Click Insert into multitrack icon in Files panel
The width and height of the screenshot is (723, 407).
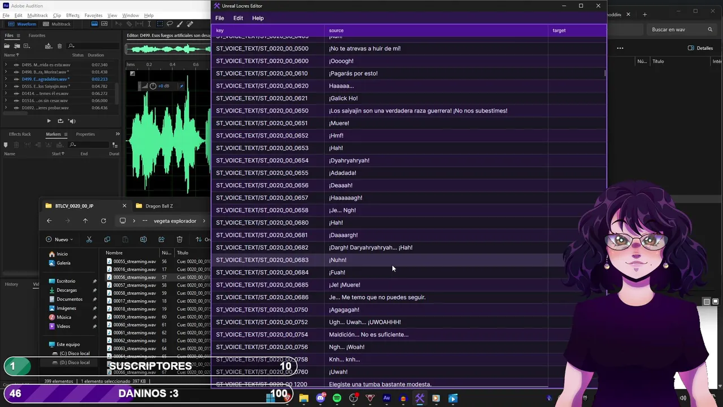(47, 46)
